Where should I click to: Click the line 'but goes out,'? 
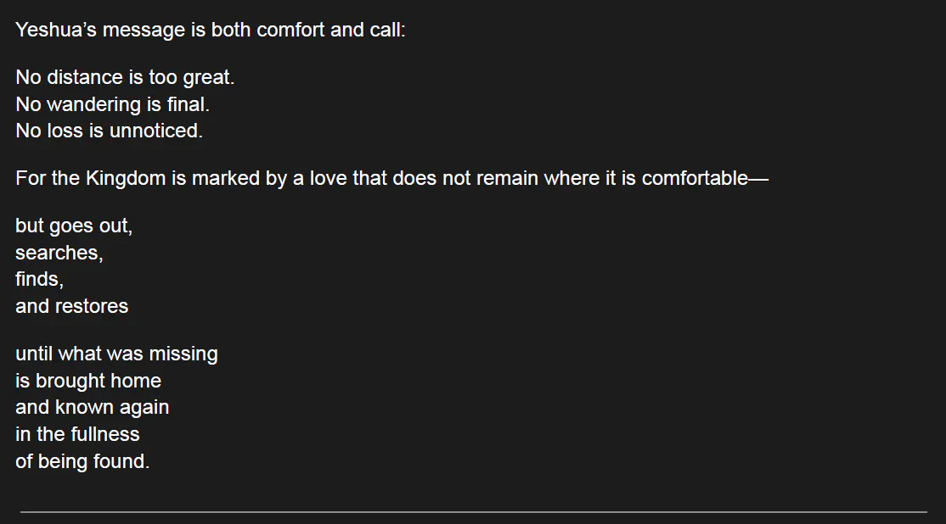(74, 226)
